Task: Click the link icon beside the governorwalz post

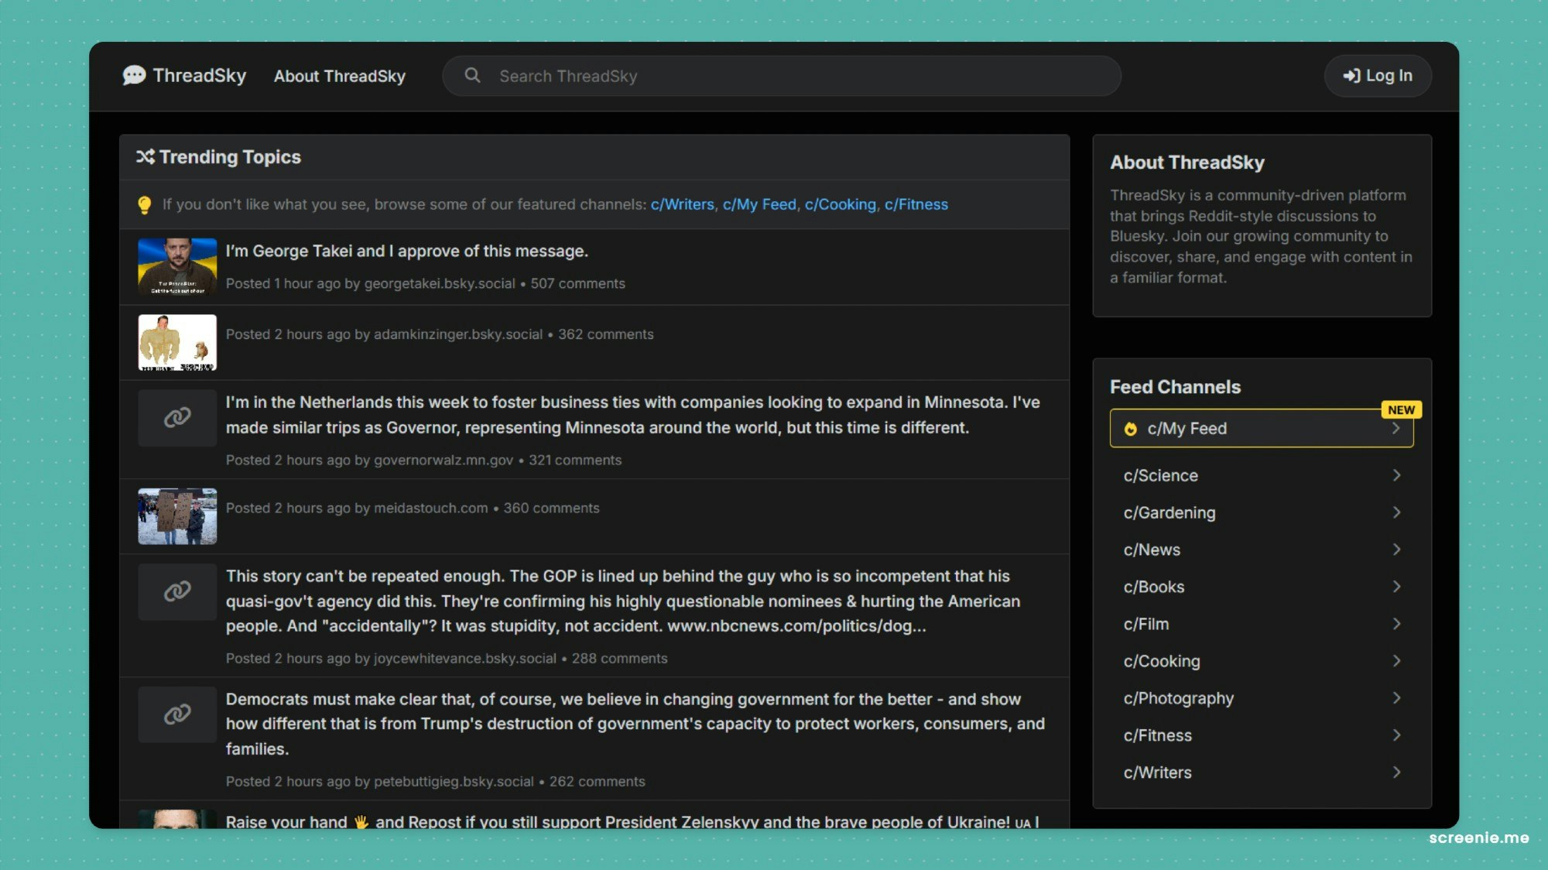Action: tap(177, 418)
